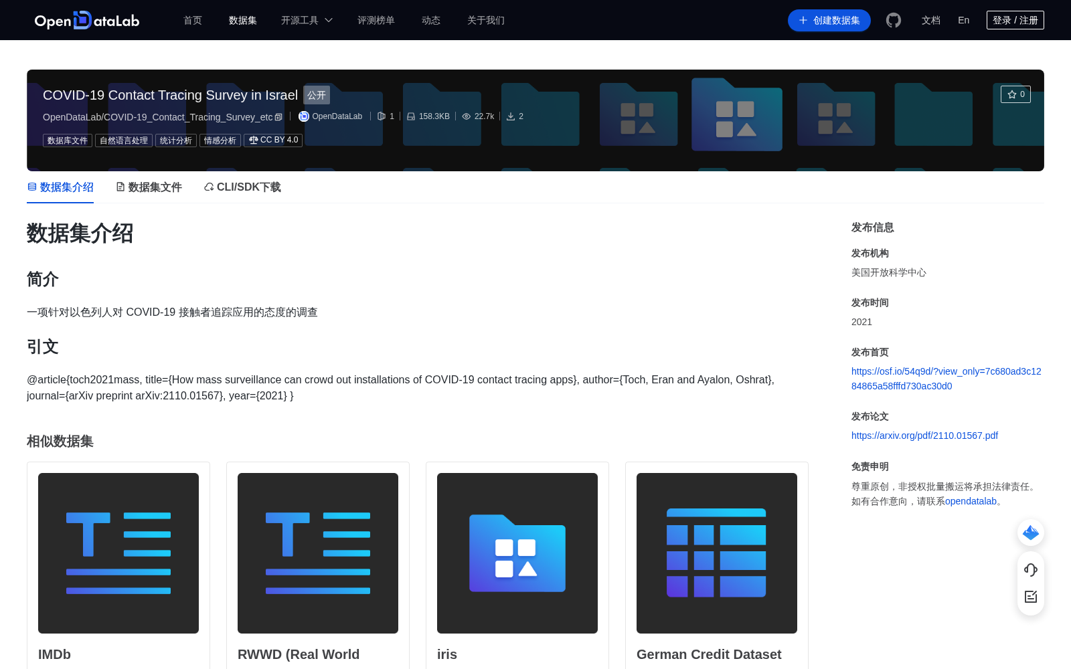This screenshot has width=1071, height=669.
Task: Click the 158.3KB size icon
Action: pos(411,116)
